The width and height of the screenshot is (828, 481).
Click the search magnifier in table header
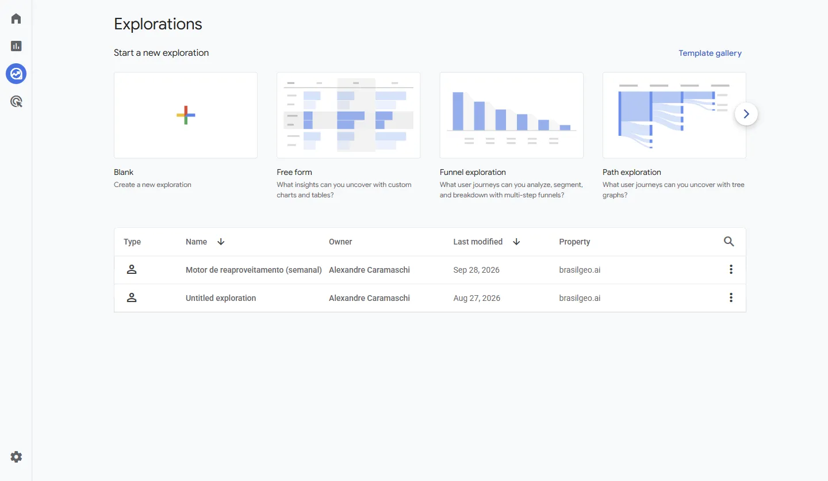[x=729, y=242]
